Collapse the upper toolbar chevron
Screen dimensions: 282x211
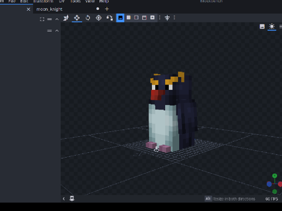pyautogui.click(x=57, y=19)
